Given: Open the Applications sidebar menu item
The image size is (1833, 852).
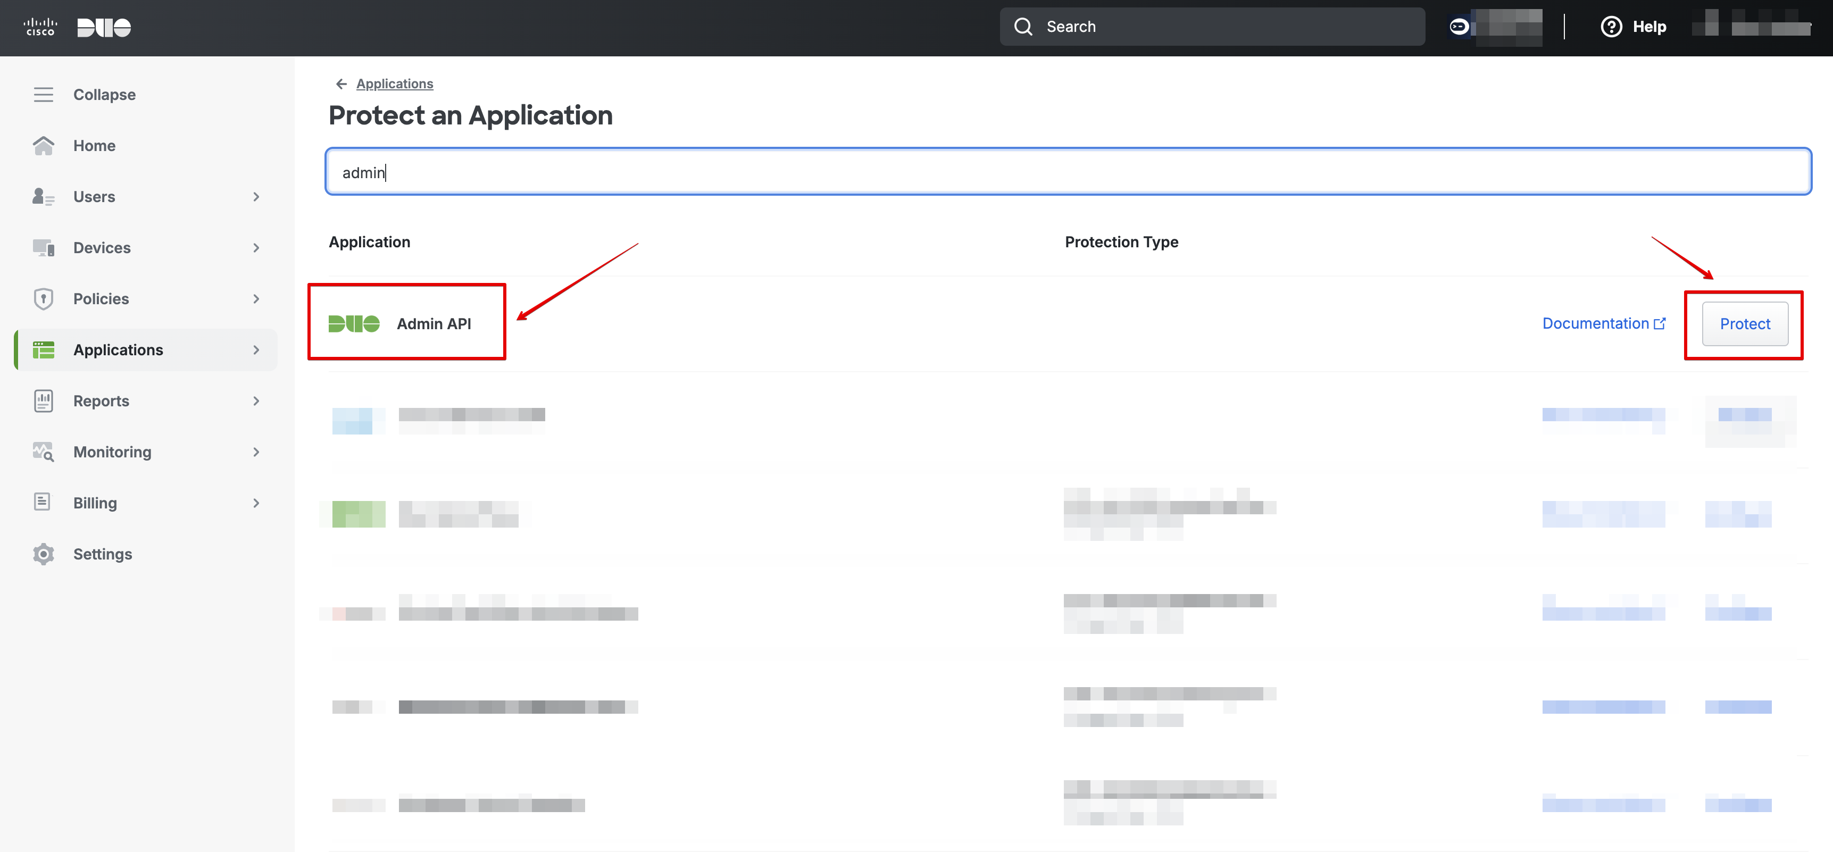Looking at the screenshot, I should (118, 350).
